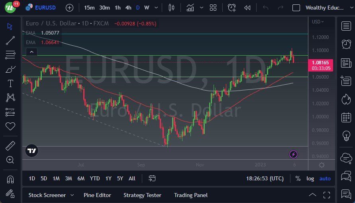Toggle log scale on price axis

coord(310,178)
